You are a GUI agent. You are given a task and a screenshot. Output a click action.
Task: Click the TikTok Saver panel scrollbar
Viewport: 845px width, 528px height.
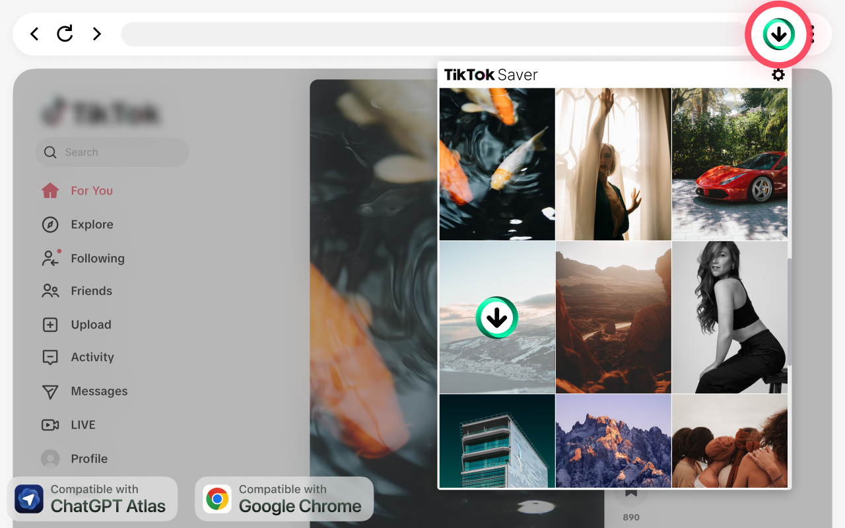point(789,312)
